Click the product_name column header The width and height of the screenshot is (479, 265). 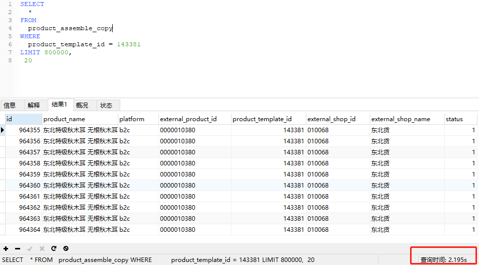pos(79,119)
